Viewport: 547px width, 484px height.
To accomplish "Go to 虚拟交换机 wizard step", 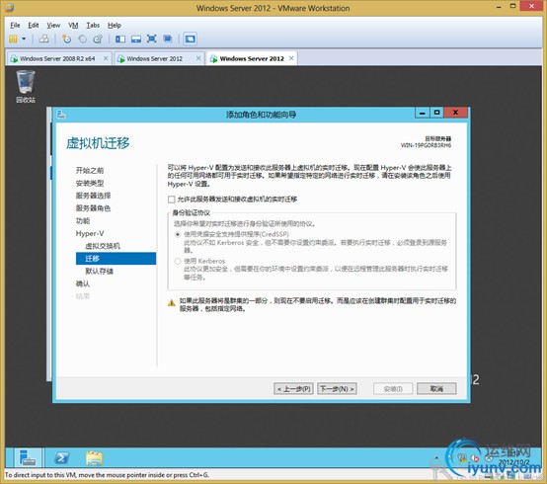I will click(103, 246).
